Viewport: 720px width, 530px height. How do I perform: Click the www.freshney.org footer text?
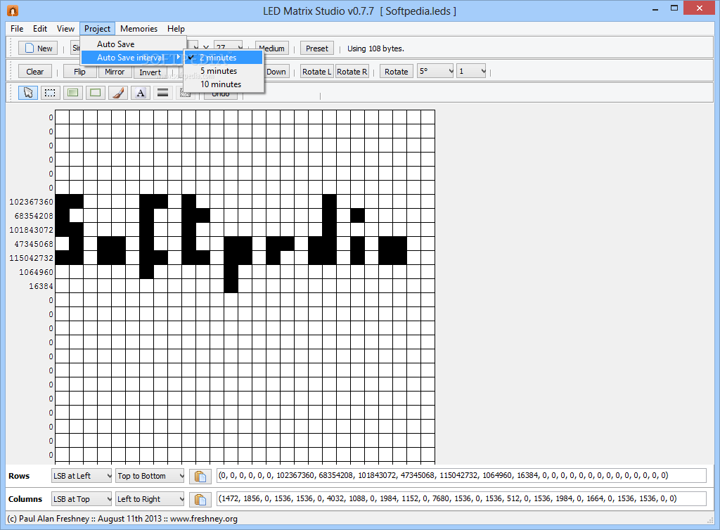tap(204, 519)
